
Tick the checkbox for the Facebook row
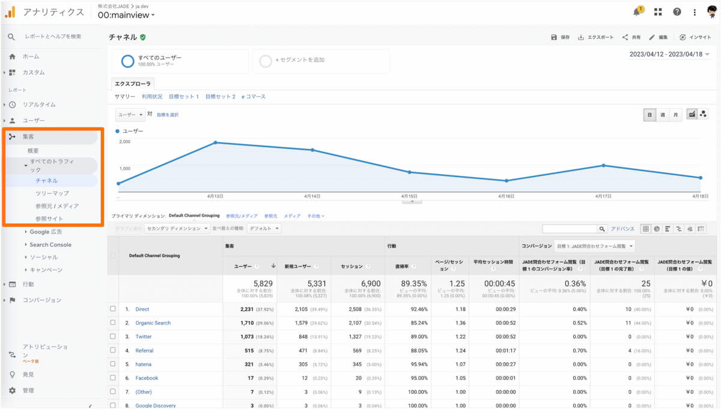113,378
